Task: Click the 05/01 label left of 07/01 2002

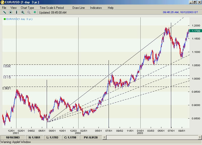Action: [x=98, y=131]
